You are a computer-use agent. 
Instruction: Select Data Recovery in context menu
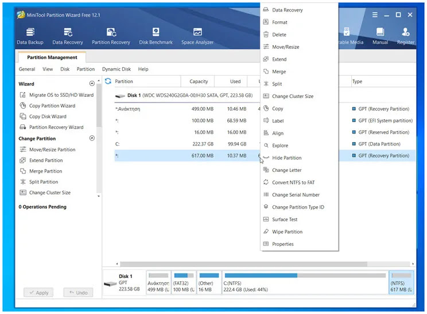299,10
